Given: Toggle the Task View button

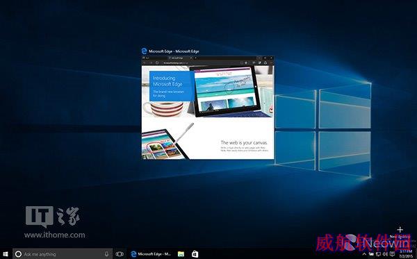Looking at the screenshot, I should click(x=120, y=254).
